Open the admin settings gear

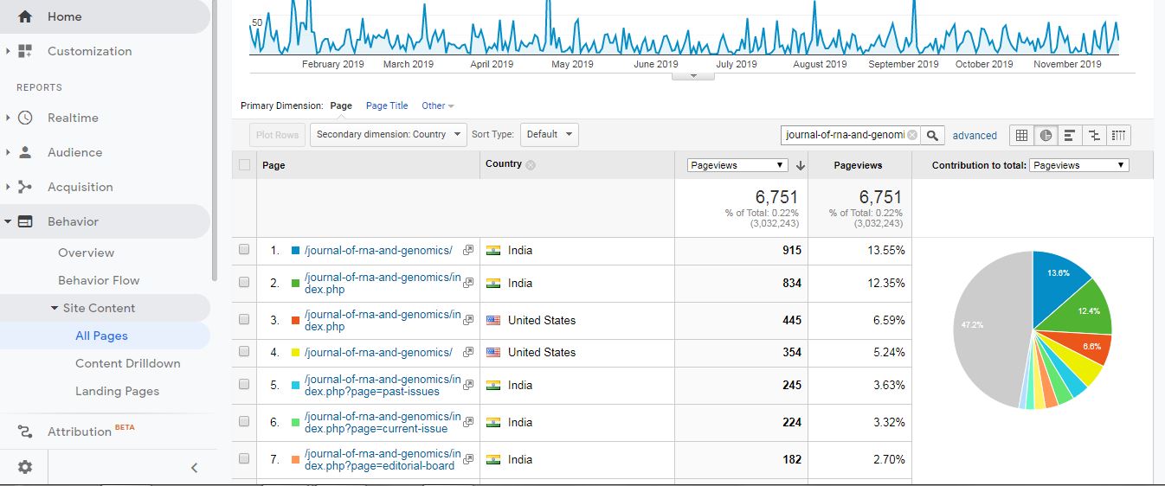click(x=25, y=467)
